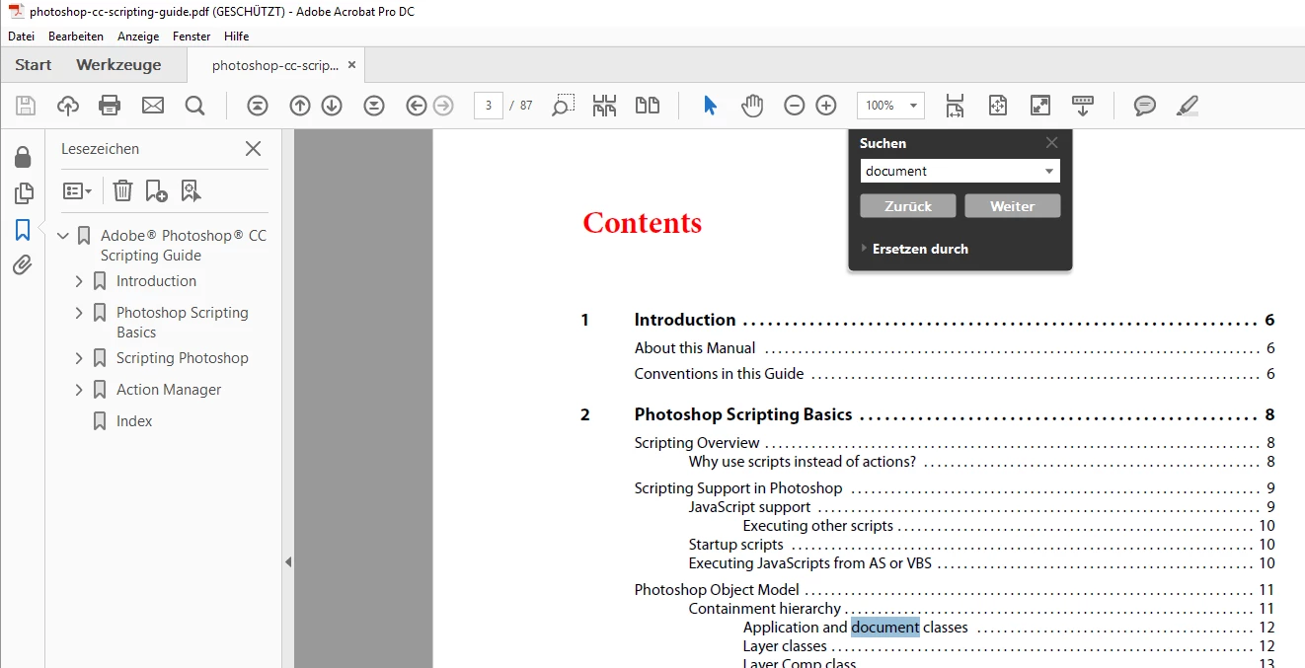The height and width of the screenshot is (668, 1305).
Task: Send file by email envelope icon
Action: click(x=152, y=106)
